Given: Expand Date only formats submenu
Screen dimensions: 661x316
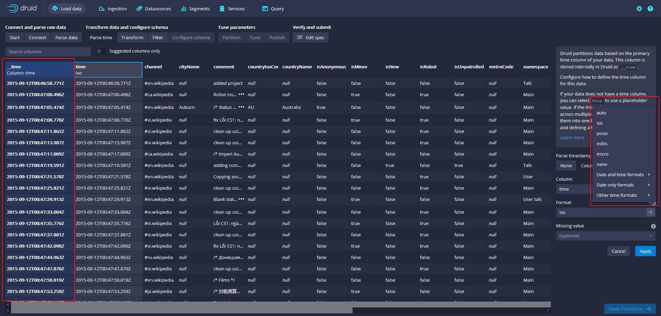Looking at the screenshot, I should click(x=623, y=185).
